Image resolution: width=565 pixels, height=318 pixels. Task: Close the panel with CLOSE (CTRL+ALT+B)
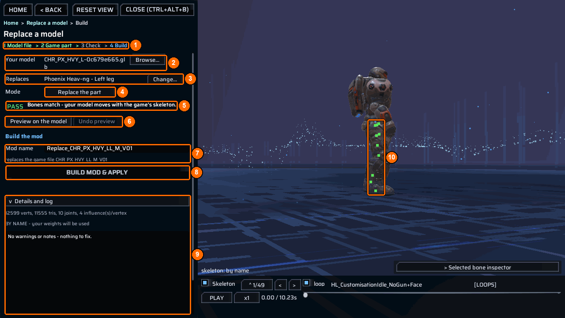(x=157, y=10)
